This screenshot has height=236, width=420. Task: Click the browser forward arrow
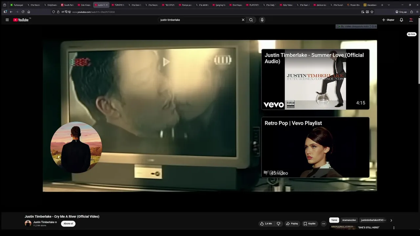click(17, 12)
